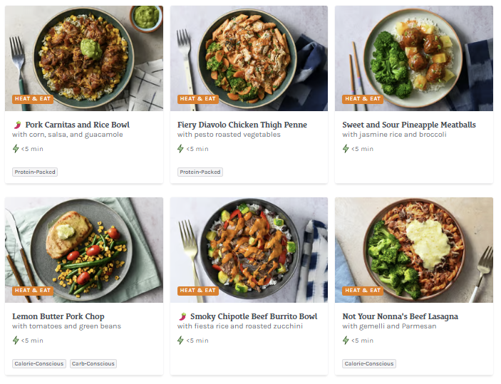
Task: Click Heat & Eat badge on Burrito Bowl photo
Action: (197, 291)
